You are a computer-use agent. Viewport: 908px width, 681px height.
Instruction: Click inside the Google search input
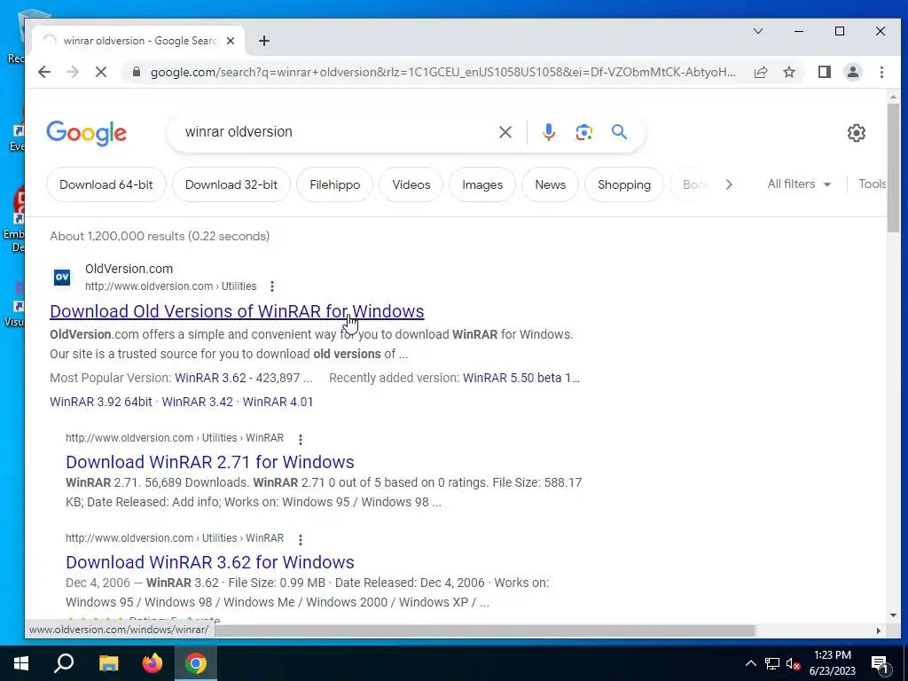[x=336, y=132]
